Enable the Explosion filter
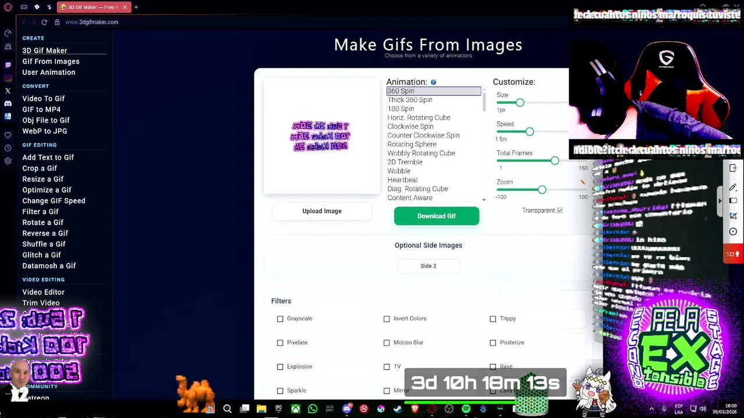The height and width of the screenshot is (418, 744). [x=280, y=367]
